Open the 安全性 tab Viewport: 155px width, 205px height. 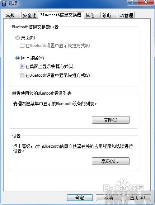pos(29,15)
